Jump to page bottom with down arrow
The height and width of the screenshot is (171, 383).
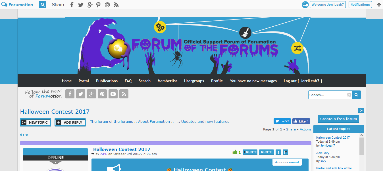click(27, 135)
